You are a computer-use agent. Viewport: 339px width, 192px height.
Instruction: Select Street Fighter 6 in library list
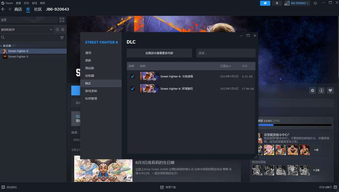click(x=33, y=51)
